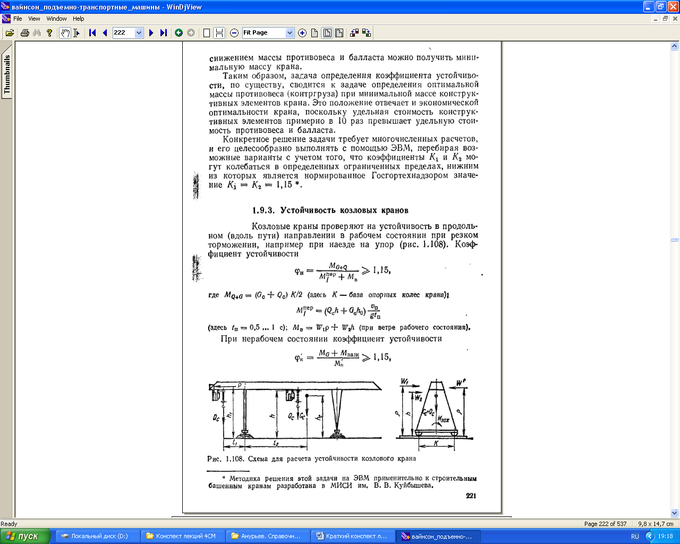680x544 pixels.
Task: Click the вайнсон_подъемно WinDjView taskbar button
Action: click(x=438, y=537)
